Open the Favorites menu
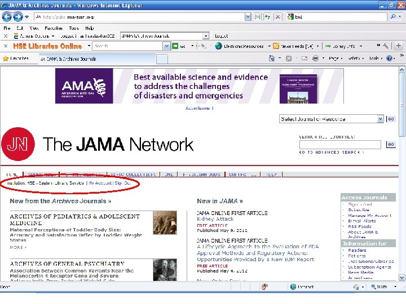406x304 pixels. 54,28
